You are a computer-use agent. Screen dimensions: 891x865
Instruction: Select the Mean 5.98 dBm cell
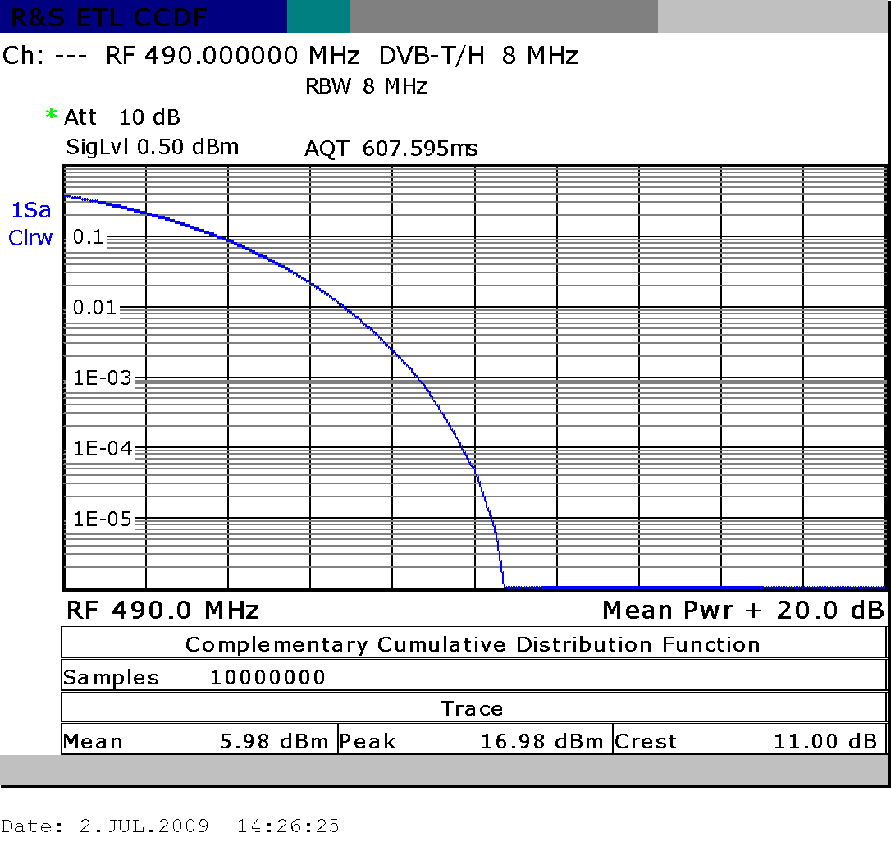pyautogui.click(x=199, y=740)
